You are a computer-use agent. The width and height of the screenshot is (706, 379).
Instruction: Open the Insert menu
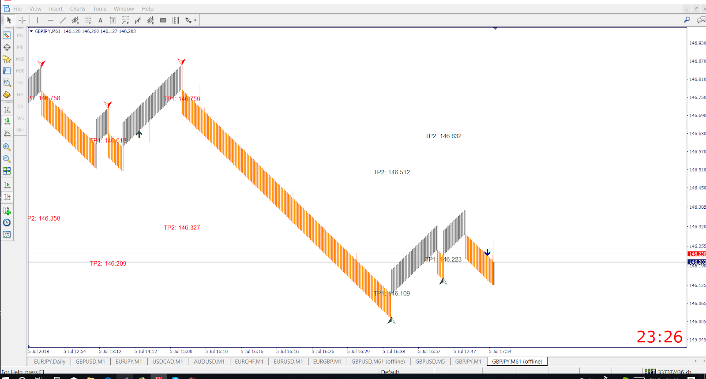56,9
